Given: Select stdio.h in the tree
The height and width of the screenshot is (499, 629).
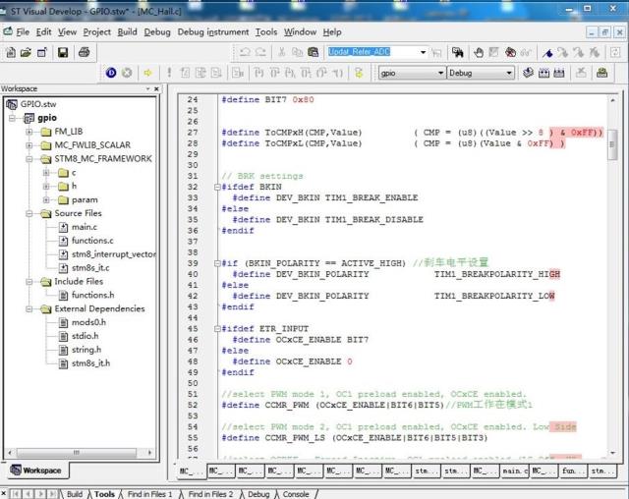Looking at the screenshot, I should (85, 336).
